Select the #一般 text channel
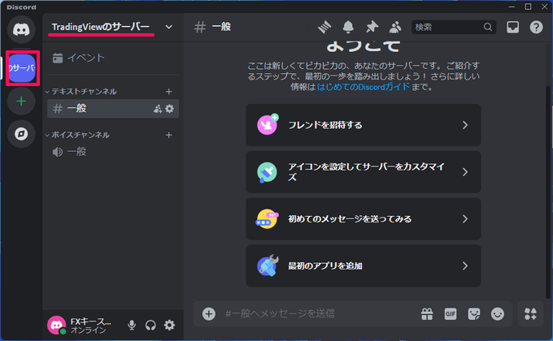 click(113, 109)
